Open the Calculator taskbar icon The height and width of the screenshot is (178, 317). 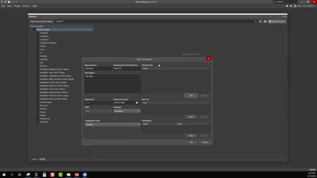[x=44, y=175]
